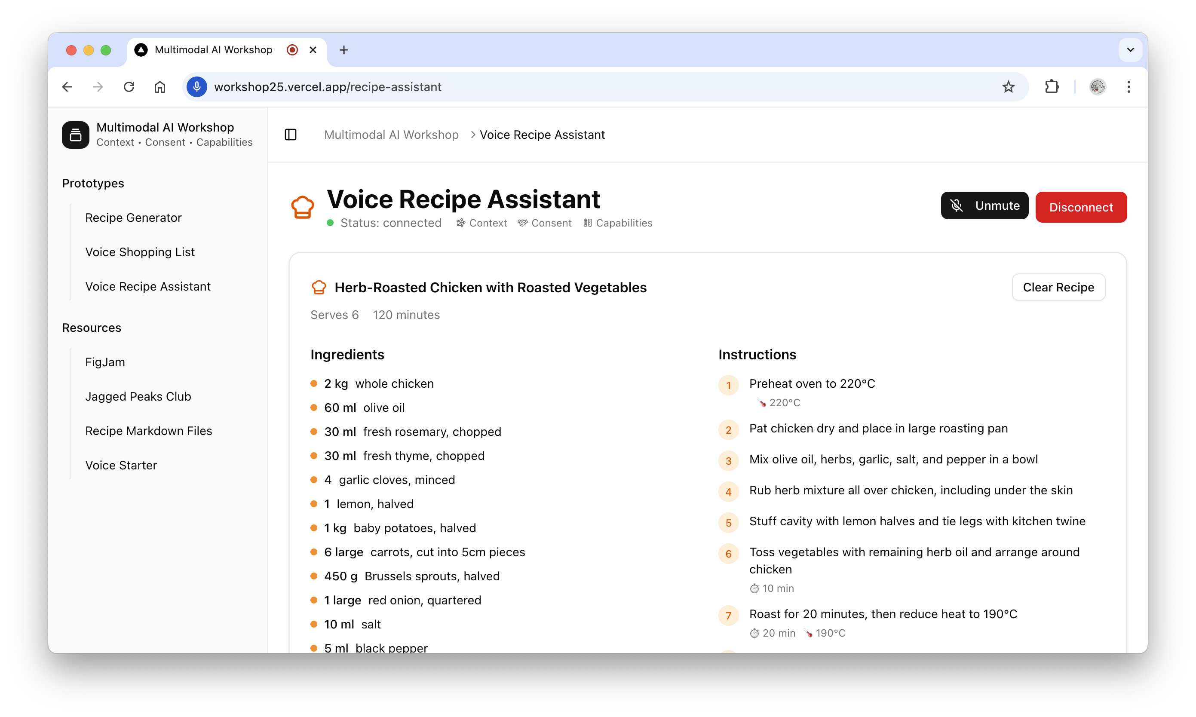
Task: Disconnect the voice session
Action: pos(1081,207)
